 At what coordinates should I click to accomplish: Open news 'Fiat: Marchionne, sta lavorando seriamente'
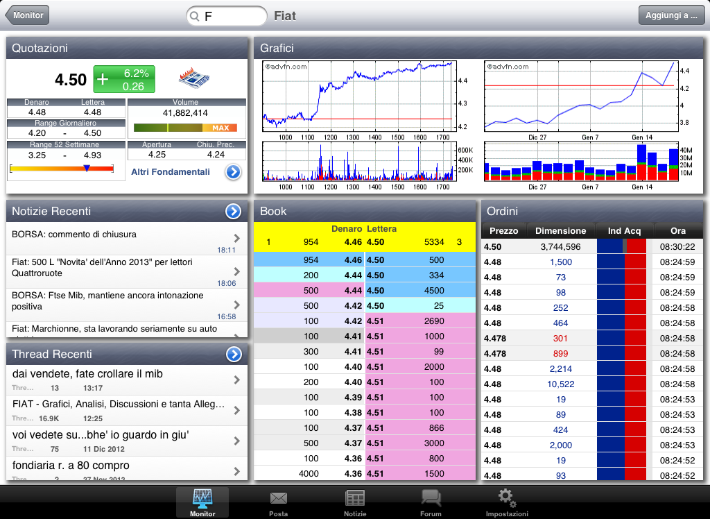point(127,330)
